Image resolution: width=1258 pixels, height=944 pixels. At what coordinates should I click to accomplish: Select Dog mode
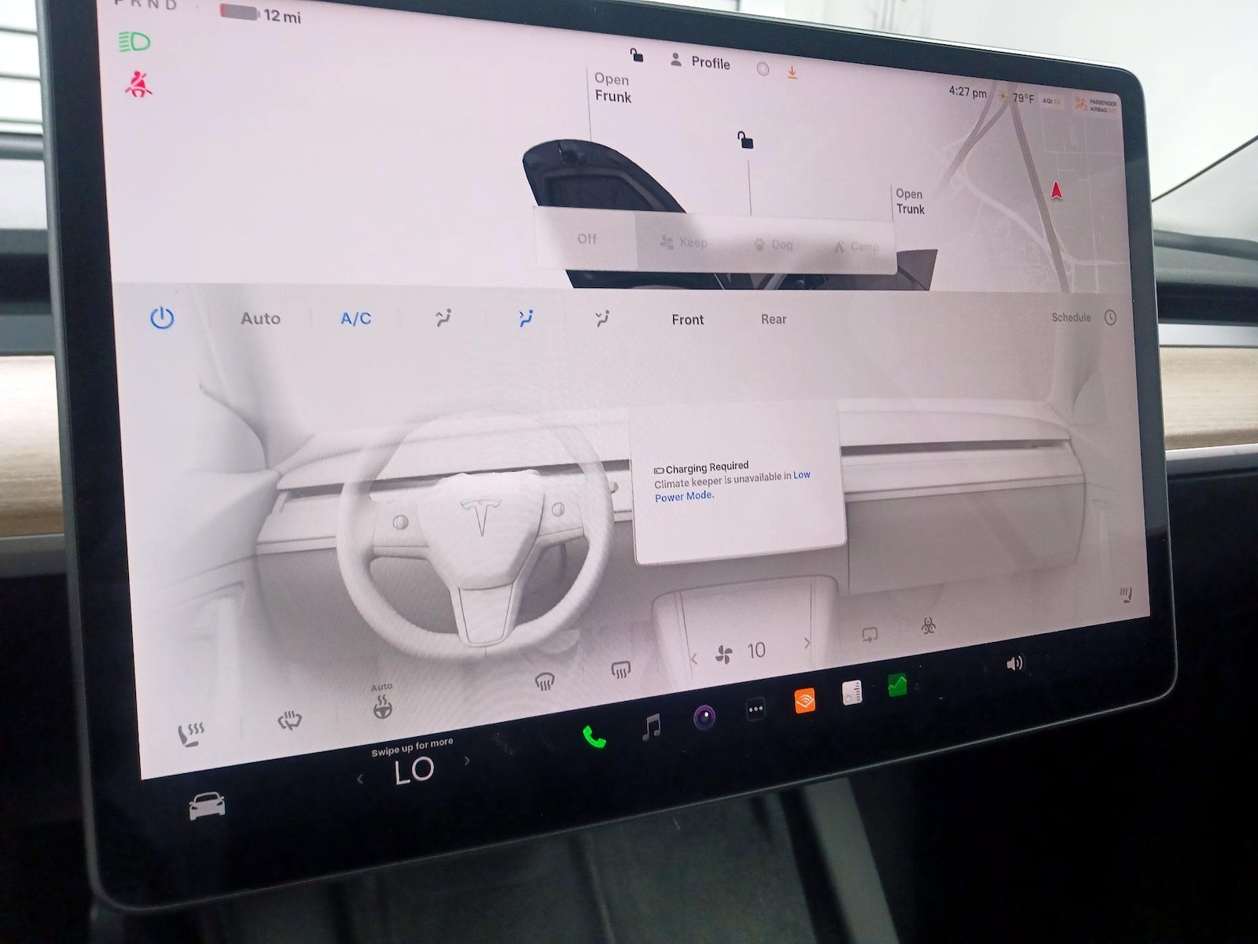click(x=774, y=245)
